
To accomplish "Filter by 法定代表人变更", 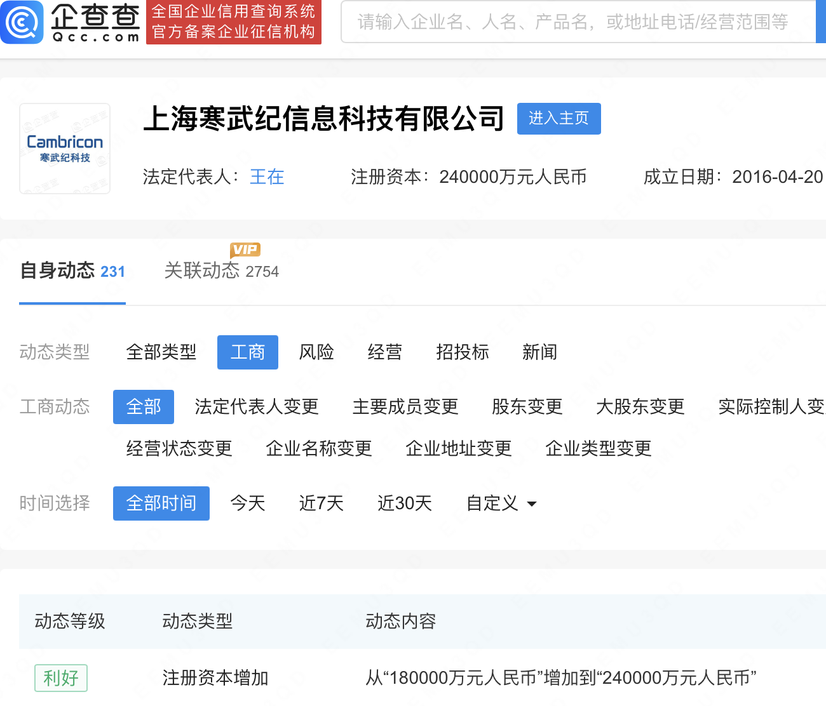I will click(x=257, y=407).
